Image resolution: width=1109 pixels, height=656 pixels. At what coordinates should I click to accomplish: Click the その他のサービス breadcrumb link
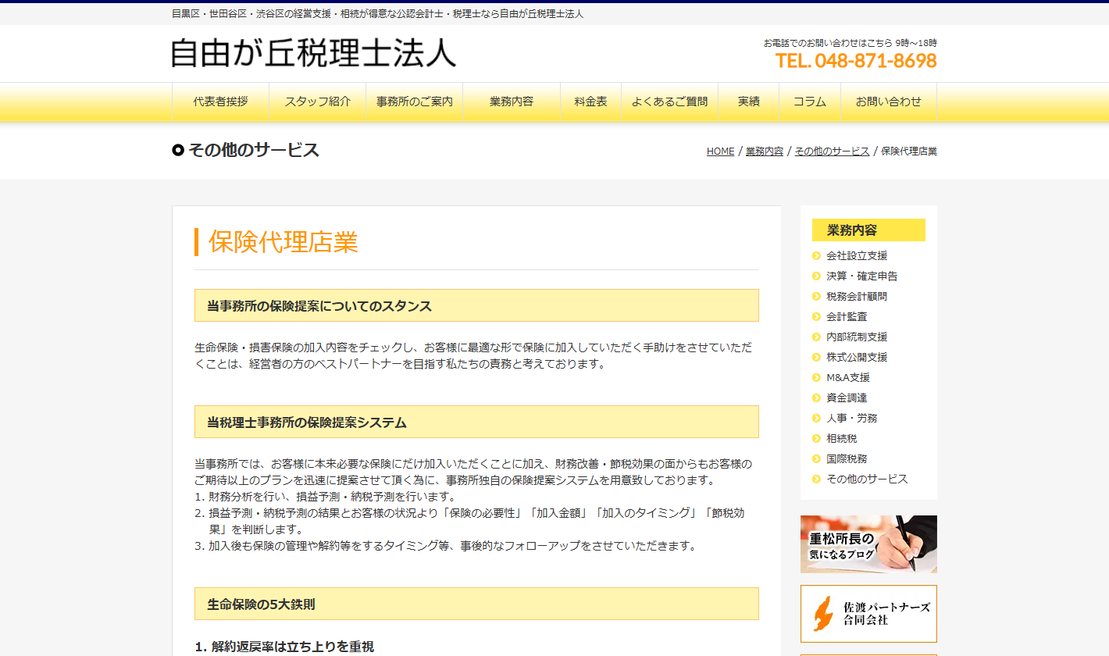click(832, 152)
